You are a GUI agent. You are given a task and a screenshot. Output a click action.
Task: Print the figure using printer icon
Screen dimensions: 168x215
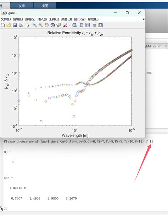coord(21,25)
